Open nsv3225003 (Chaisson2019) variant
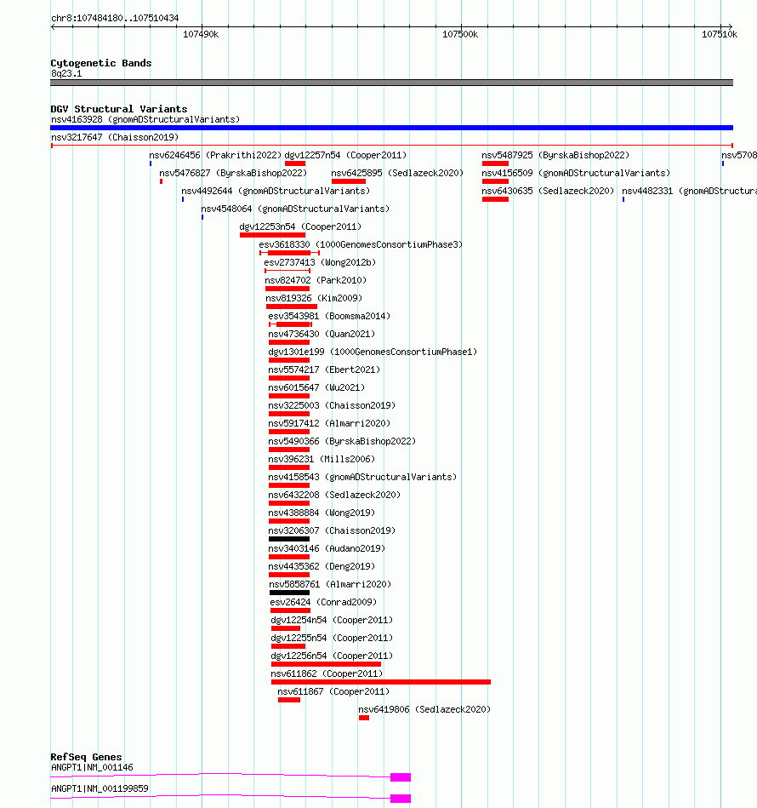Screen dimensions: 757x808 click(x=332, y=405)
